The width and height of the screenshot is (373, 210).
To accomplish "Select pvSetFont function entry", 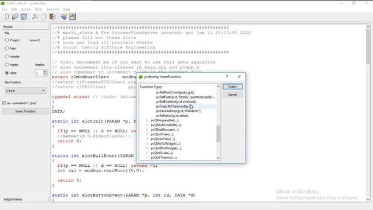I will [185, 97].
